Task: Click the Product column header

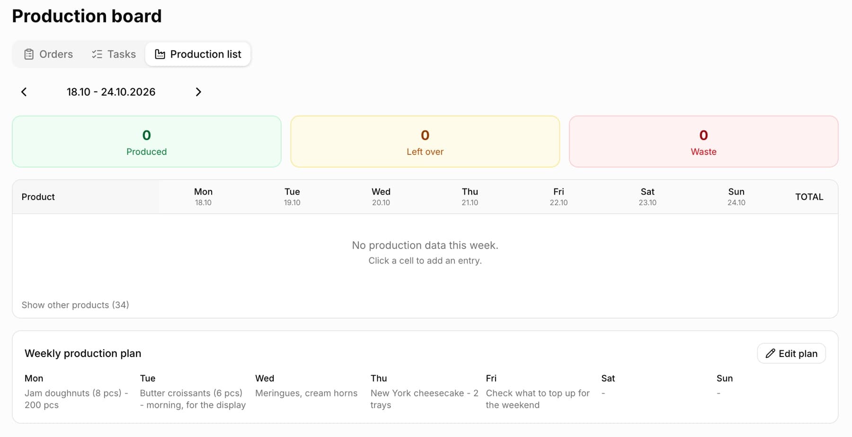Action: coord(38,197)
